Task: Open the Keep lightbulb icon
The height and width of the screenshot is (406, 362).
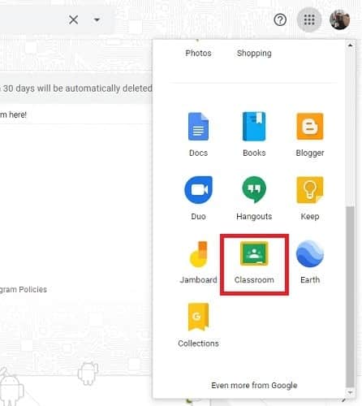Action: [310, 190]
